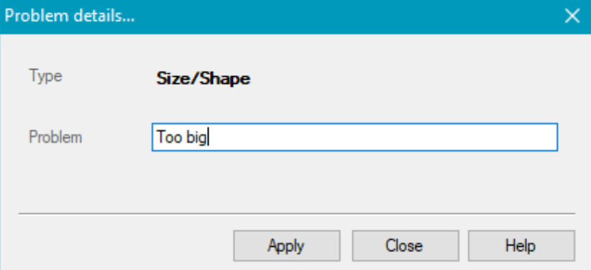Dismiss the dialog with the Close button
This screenshot has height=270, width=591.
406,246
